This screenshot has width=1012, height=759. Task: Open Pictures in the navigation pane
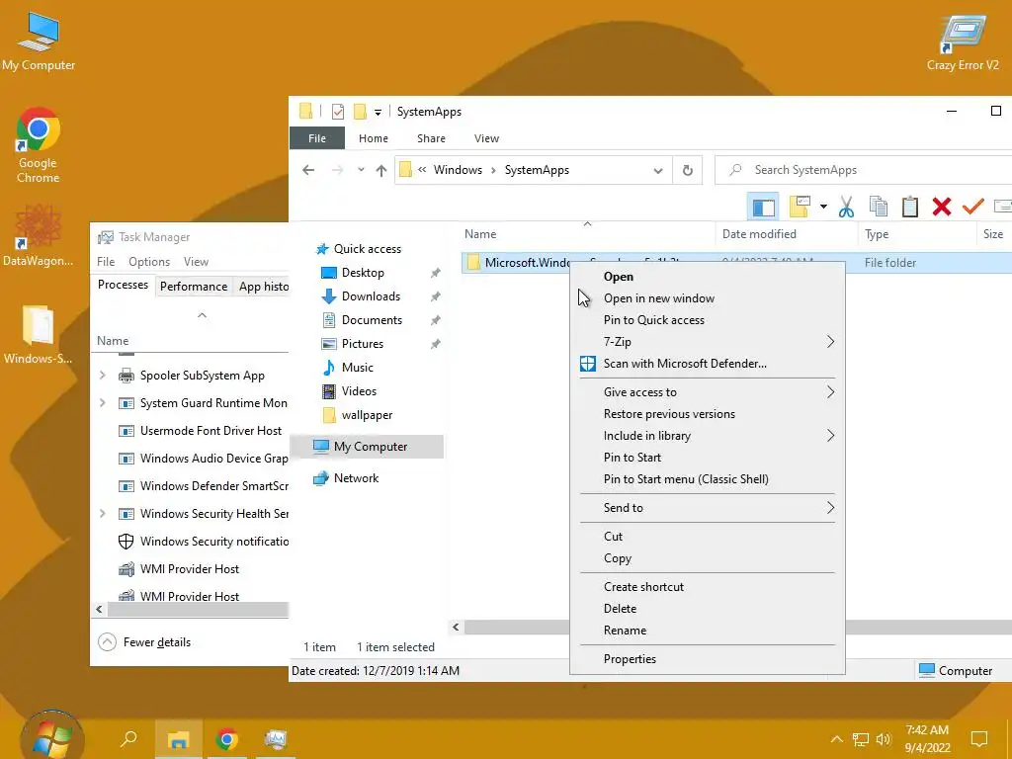coord(362,344)
